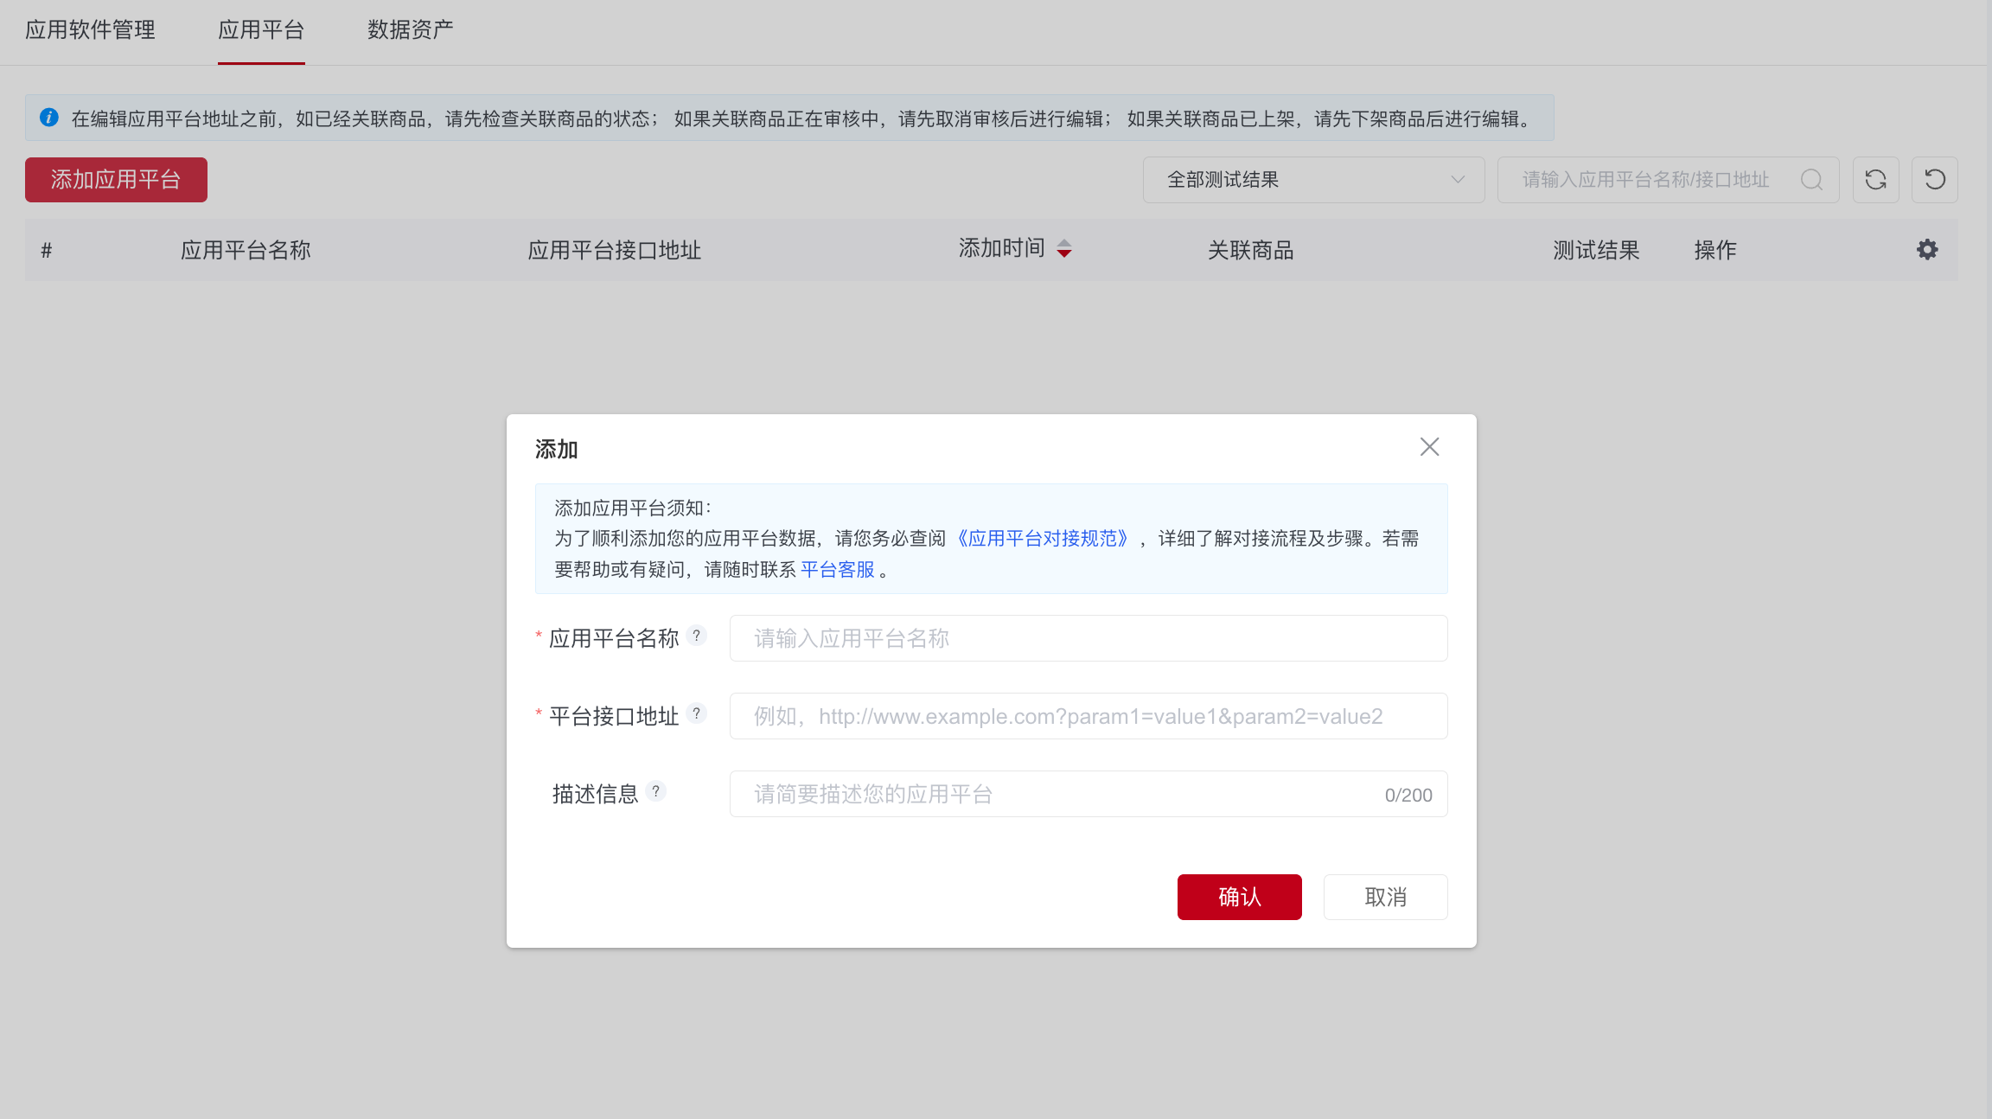Click the refresh sync icon button
Image resolution: width=1992 pixels, height=1119 pixels.
[1875, 180]
